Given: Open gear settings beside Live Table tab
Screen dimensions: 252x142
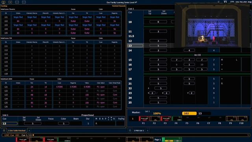Looking at the screenshot, I should [4, 131].
